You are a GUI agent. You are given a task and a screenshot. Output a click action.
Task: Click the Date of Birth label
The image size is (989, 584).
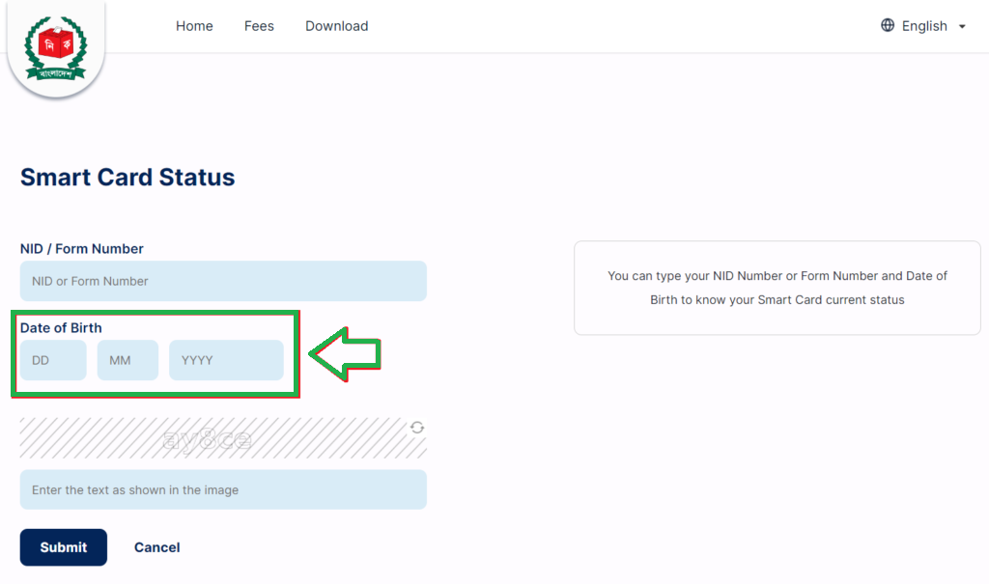pyautogui.click(x=61, y=328)
